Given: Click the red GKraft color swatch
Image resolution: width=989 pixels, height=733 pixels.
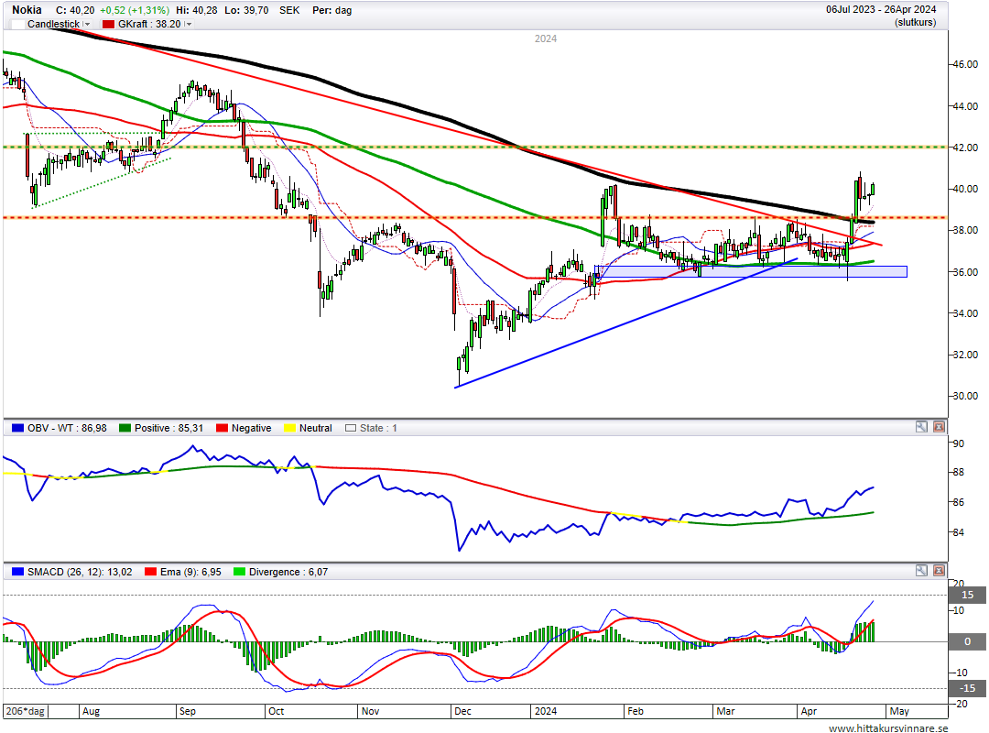Looking at the screenshot, I should (108, 24).
